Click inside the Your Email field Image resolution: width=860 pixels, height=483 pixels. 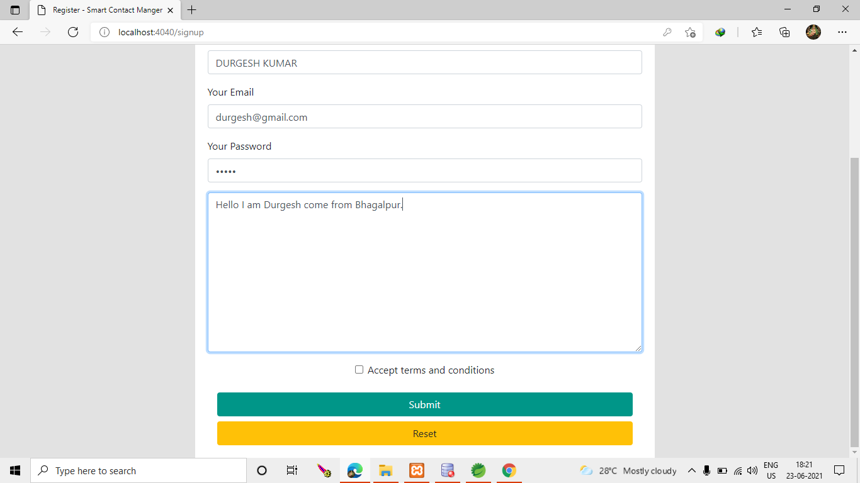[x=424, y=116]
